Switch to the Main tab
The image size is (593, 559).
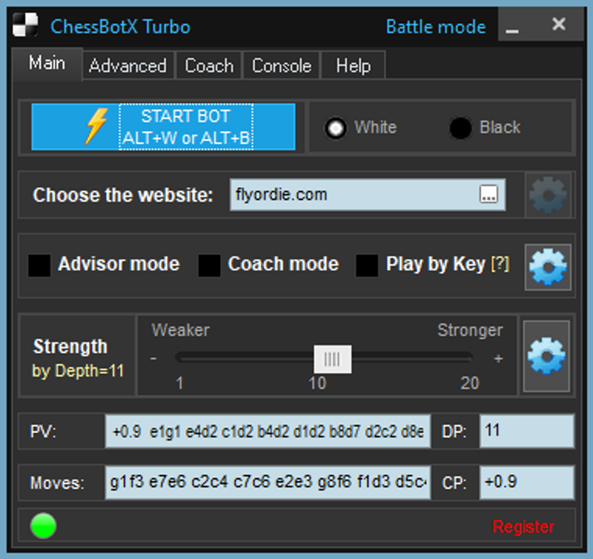[x=47, y=63]
